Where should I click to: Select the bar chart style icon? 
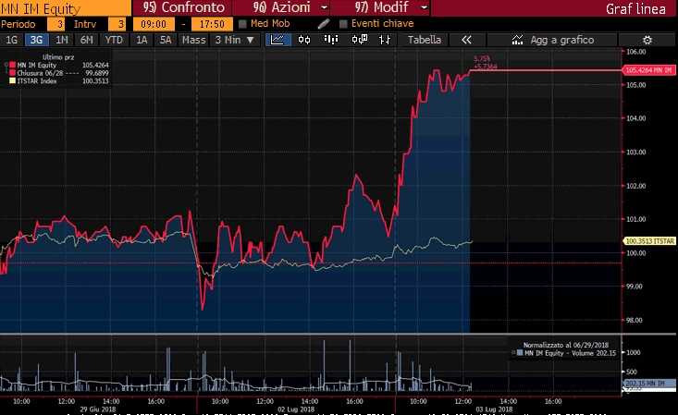click(x=331, y=40)
